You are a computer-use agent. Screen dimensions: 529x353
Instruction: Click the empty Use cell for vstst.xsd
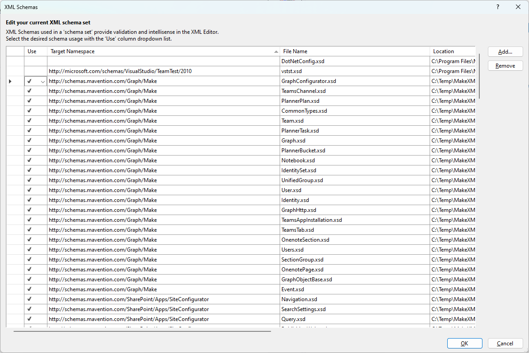36,71
